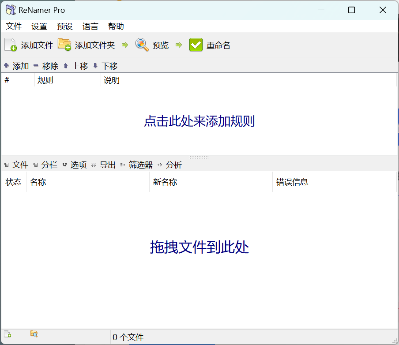Click the plus 添加 rule icon

pyautogui.click(x=6, y=66)
